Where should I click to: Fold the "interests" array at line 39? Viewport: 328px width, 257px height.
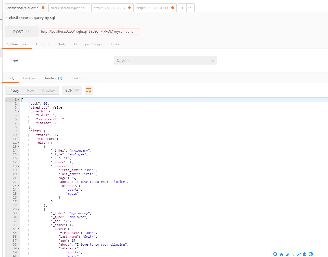19,248
